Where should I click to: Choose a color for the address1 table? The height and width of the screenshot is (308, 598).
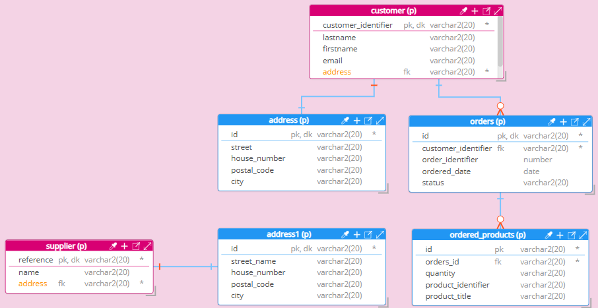coord(345,235)
